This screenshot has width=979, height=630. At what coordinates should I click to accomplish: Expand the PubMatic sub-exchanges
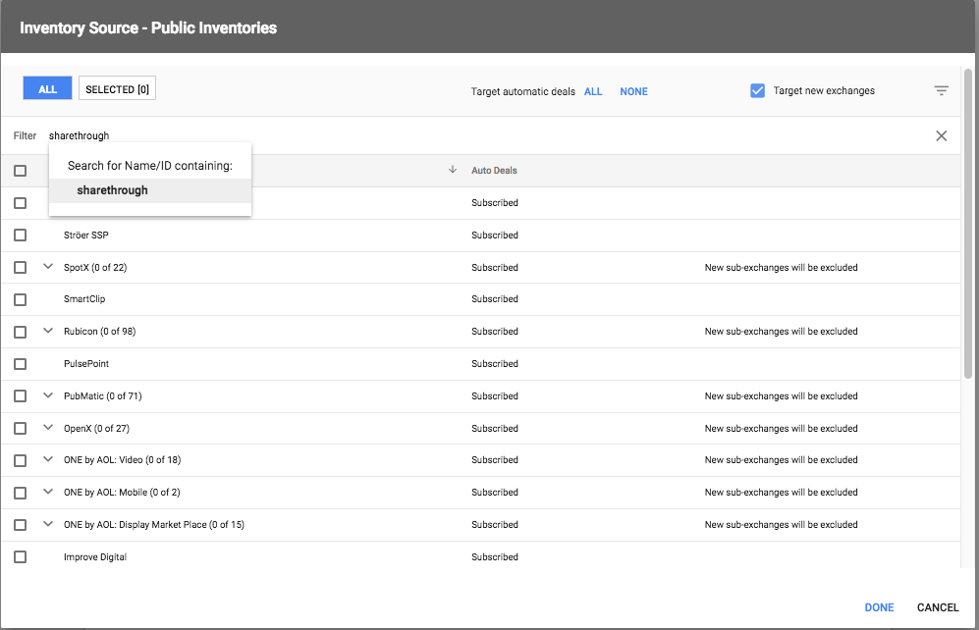48,395
